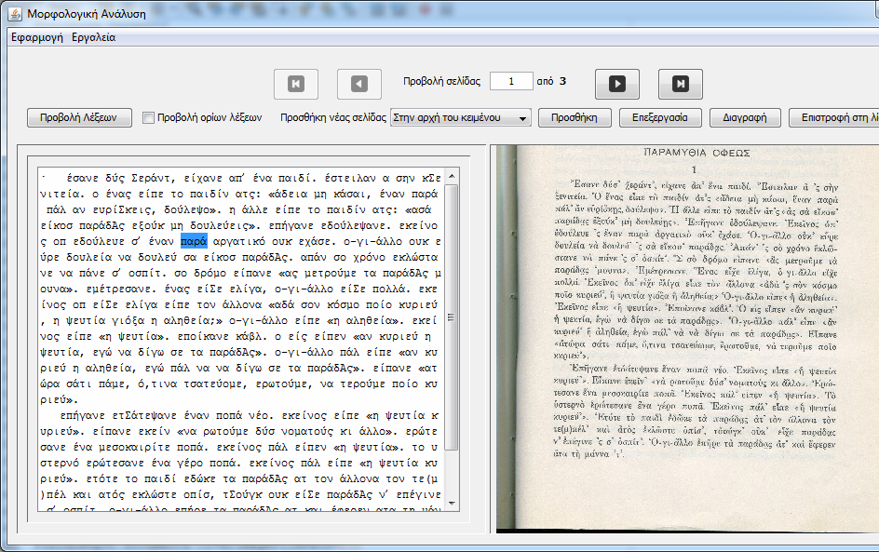Click the Διαγραφή button

[745, 117]
